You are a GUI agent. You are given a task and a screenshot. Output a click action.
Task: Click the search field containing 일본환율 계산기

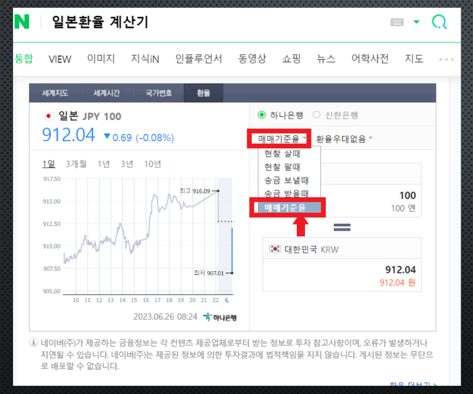(100, 22)
